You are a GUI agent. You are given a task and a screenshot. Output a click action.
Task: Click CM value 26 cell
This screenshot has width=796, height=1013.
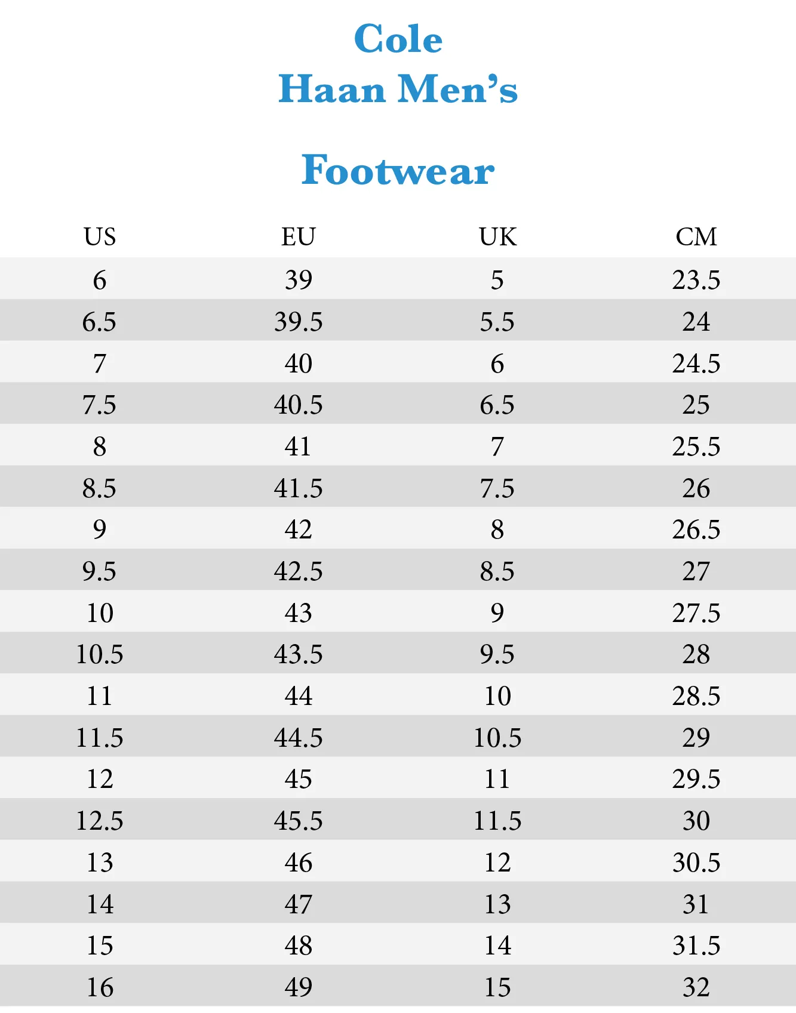coord(696,488)
